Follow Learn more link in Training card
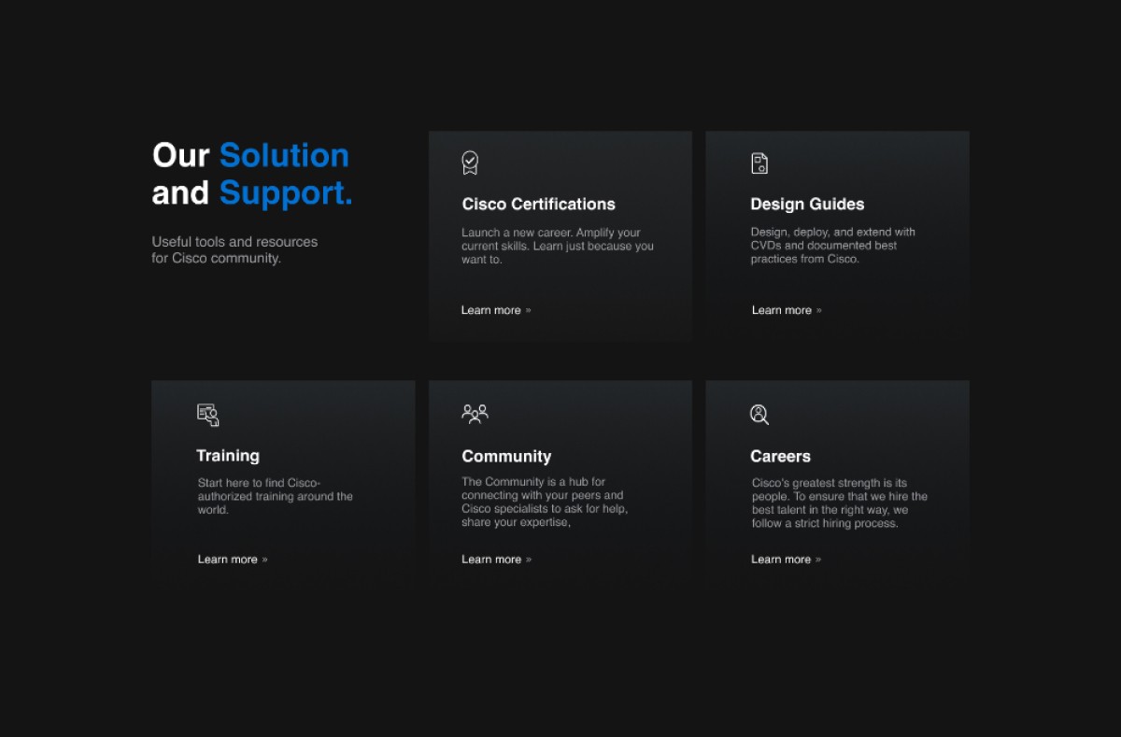The width and height of the screenshot is (1121, 737). pyautogui.click(x=233, y=560)
